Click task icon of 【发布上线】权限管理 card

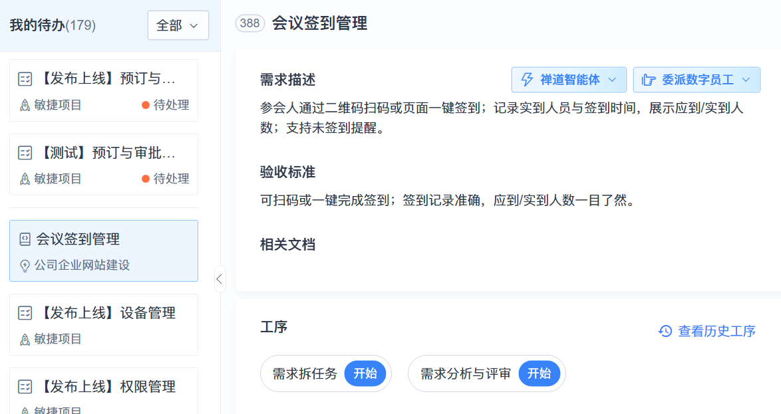click(x=25, y=387)
